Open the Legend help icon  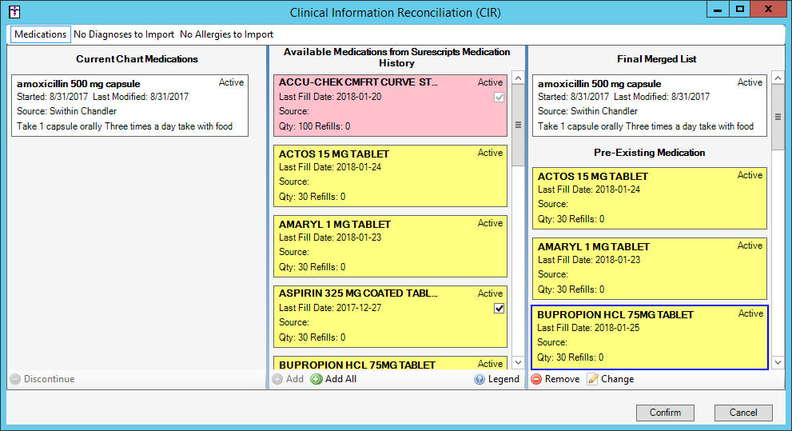point(480,379)
